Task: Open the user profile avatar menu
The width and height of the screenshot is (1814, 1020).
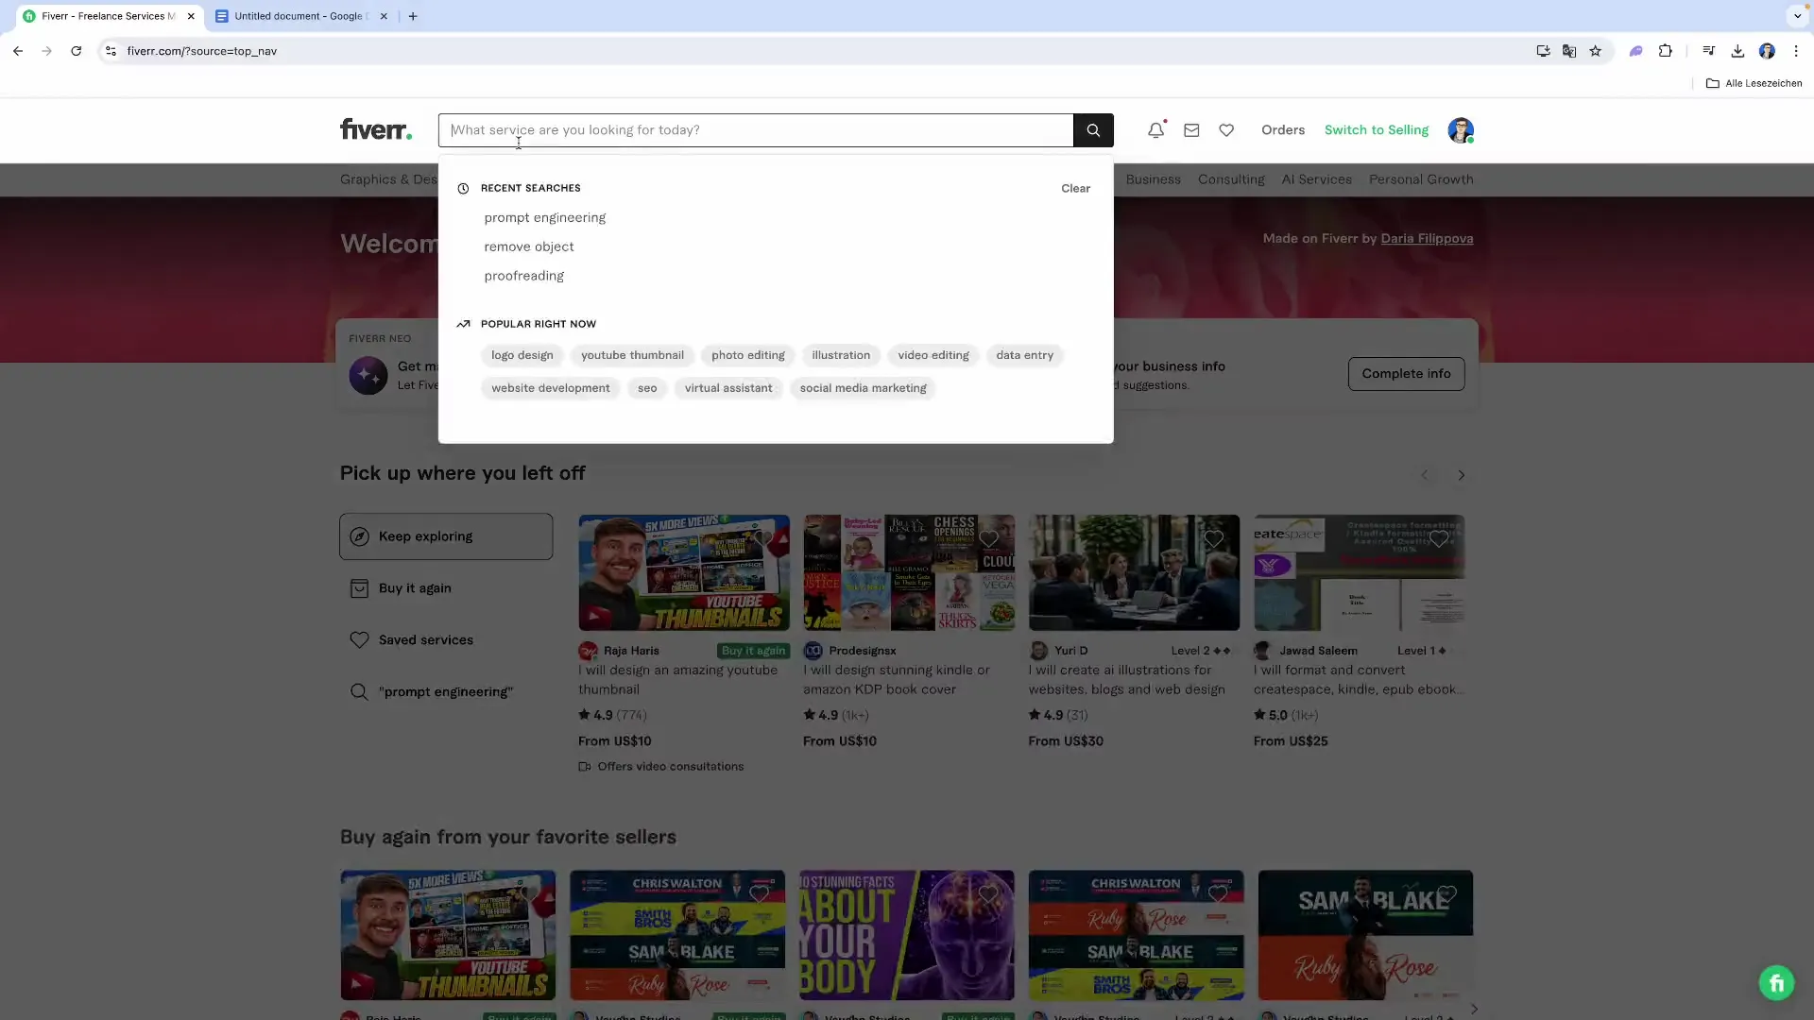Action: click(1460, 130)
